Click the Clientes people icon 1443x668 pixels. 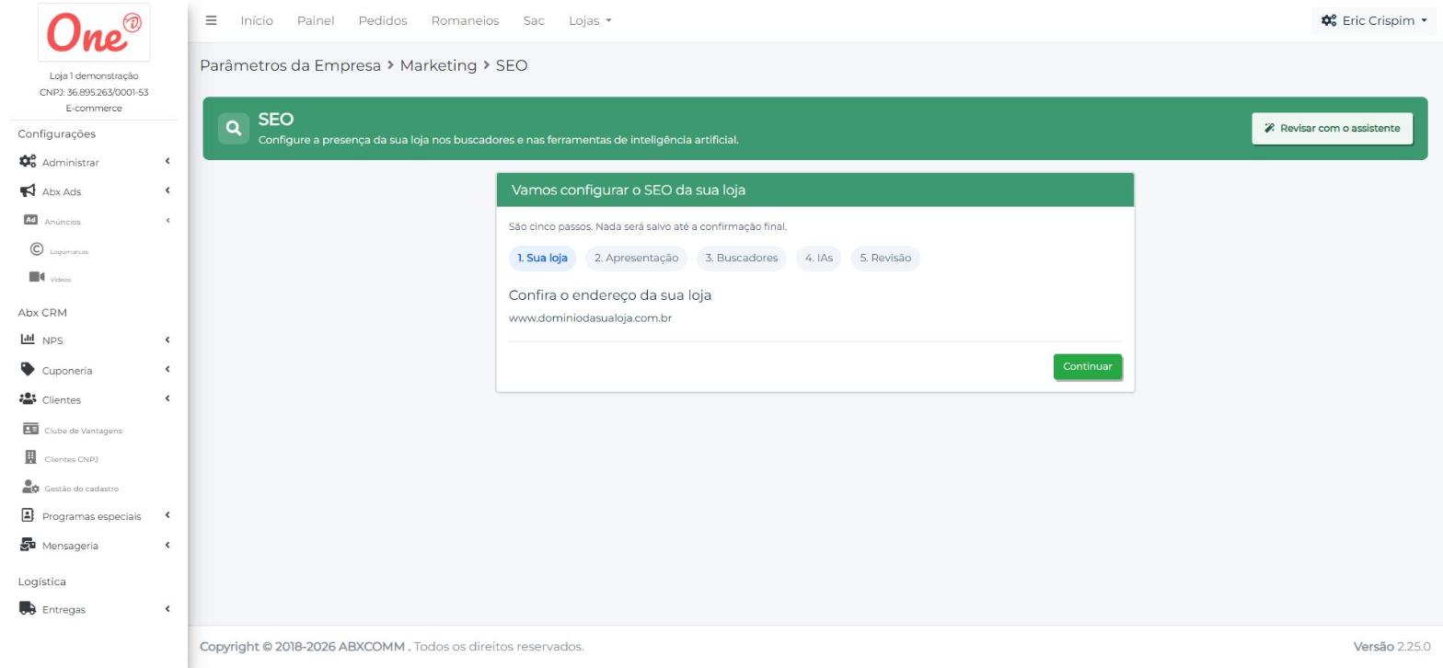[28, 399]
